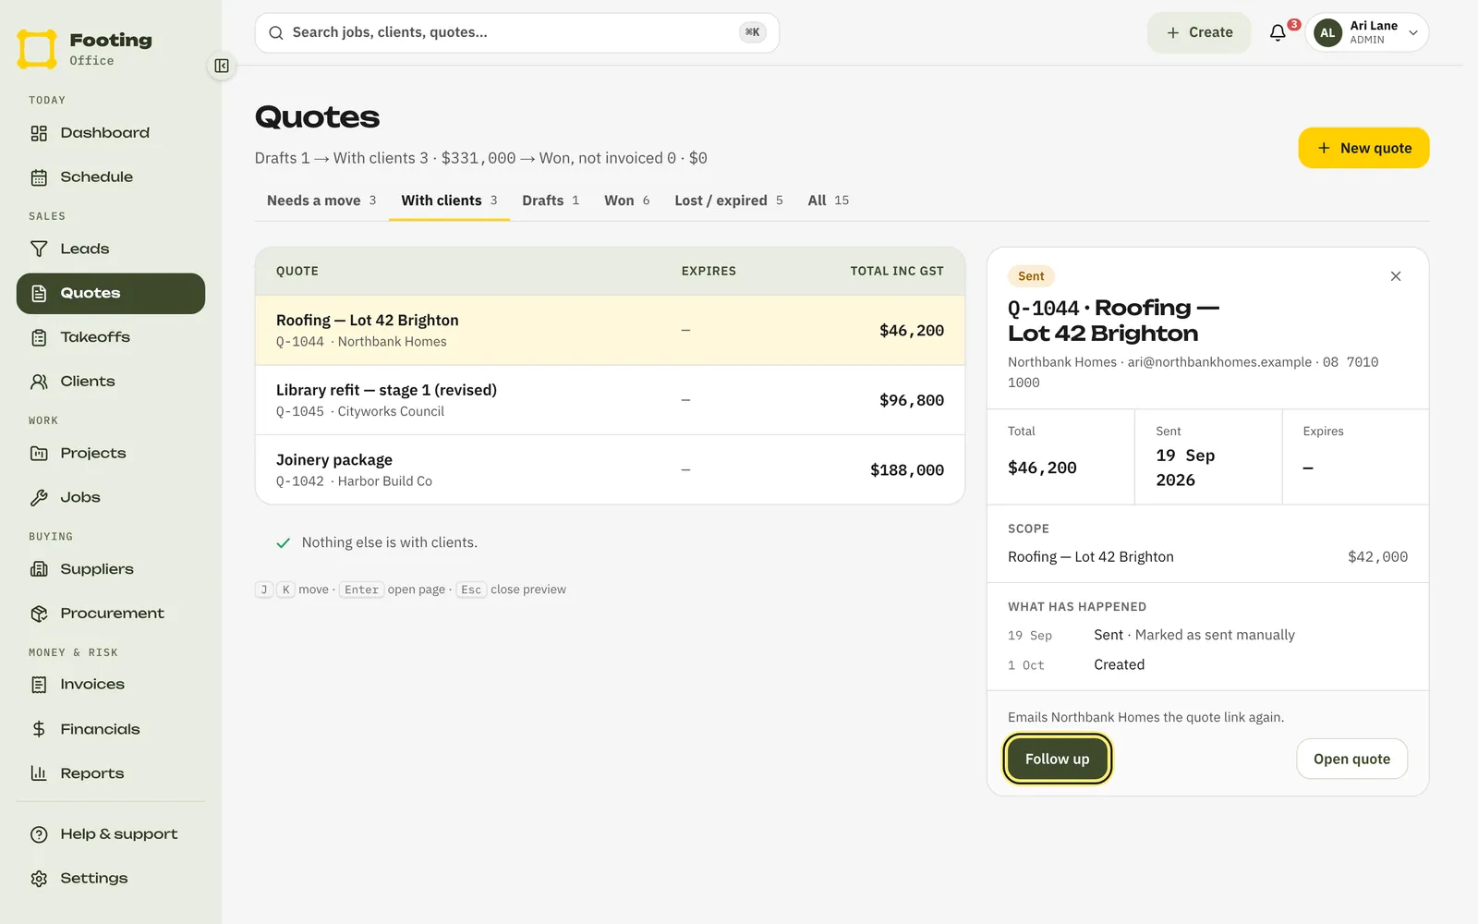Viewport: 1478px width, 924px height.
Task: Open notifications bell
Action: pyautogui.click(x=1278, y=33)
